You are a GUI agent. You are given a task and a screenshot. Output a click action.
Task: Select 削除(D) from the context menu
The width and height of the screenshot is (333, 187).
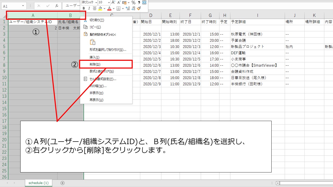[x=95, y=64]
